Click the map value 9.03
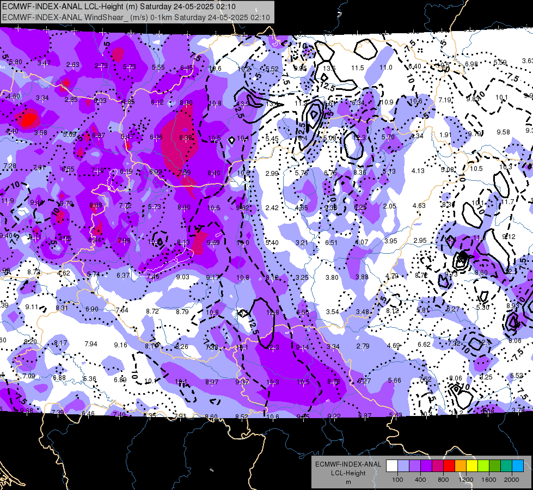Screen dimensions: 533x490 (x=182, y=277)
